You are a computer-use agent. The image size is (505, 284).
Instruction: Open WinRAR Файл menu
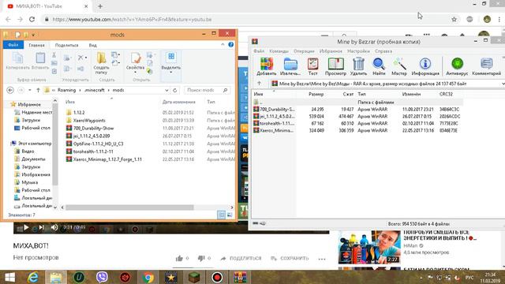coord(259,51)
